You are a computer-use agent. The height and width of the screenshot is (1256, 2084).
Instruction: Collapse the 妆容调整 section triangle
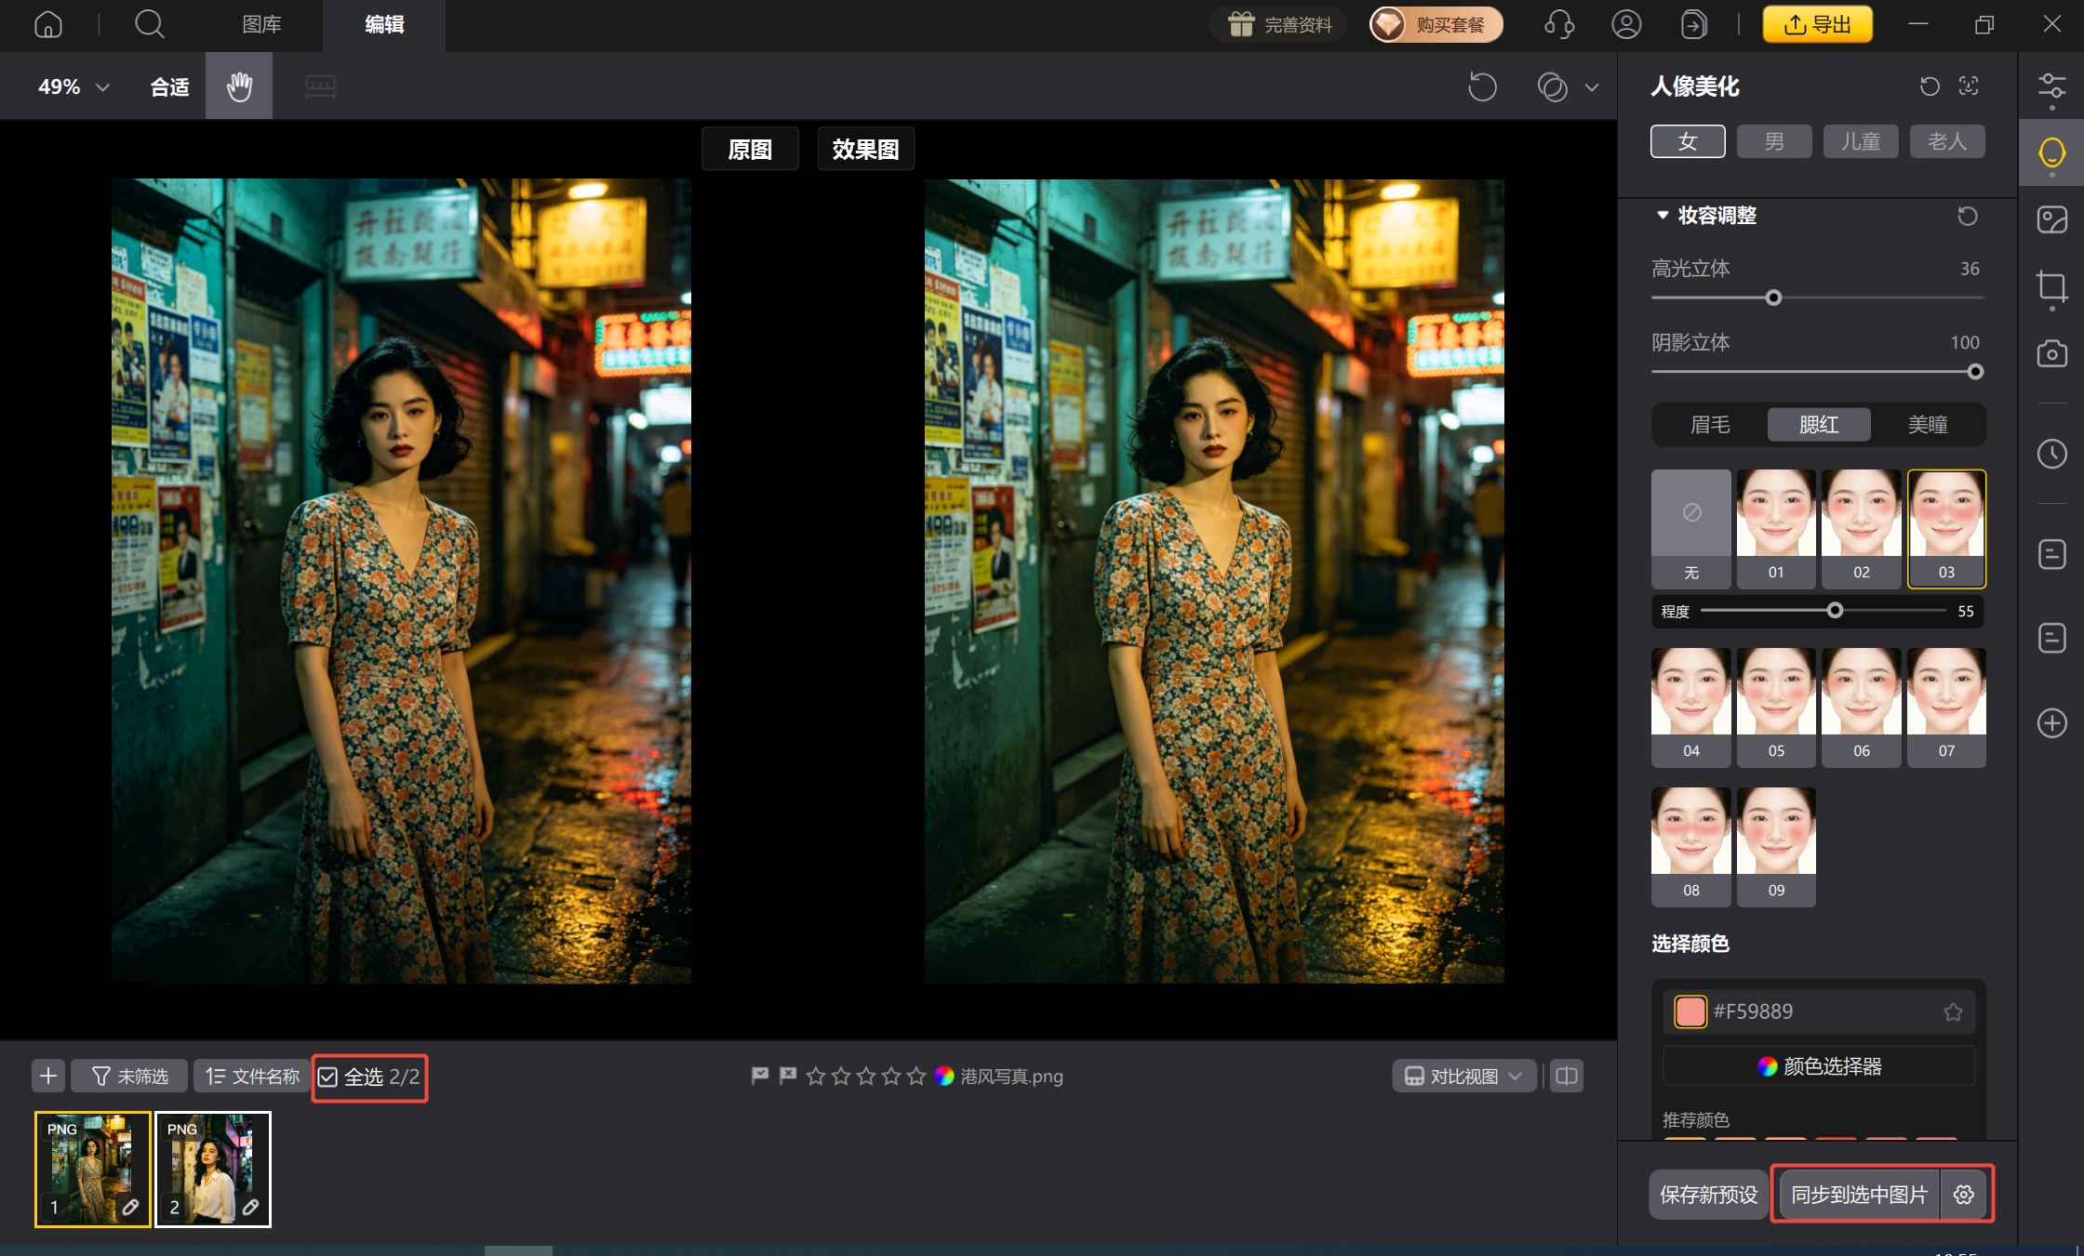(1663, 215)
